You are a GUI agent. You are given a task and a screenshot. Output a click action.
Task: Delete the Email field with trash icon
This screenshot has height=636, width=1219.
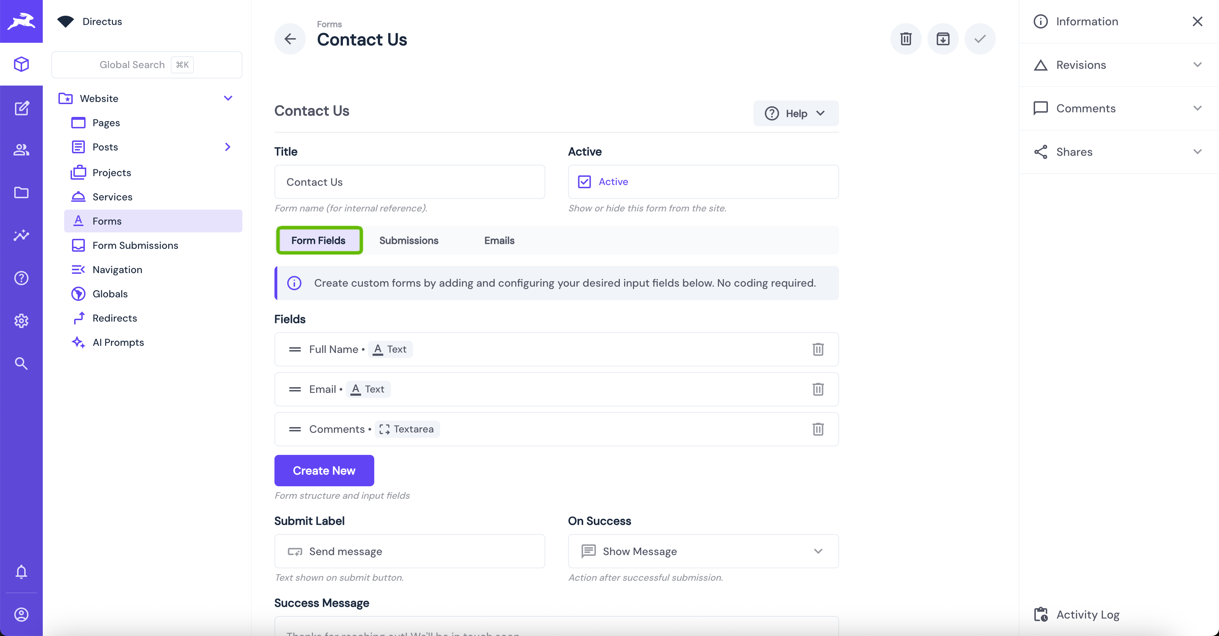point(818,389)
